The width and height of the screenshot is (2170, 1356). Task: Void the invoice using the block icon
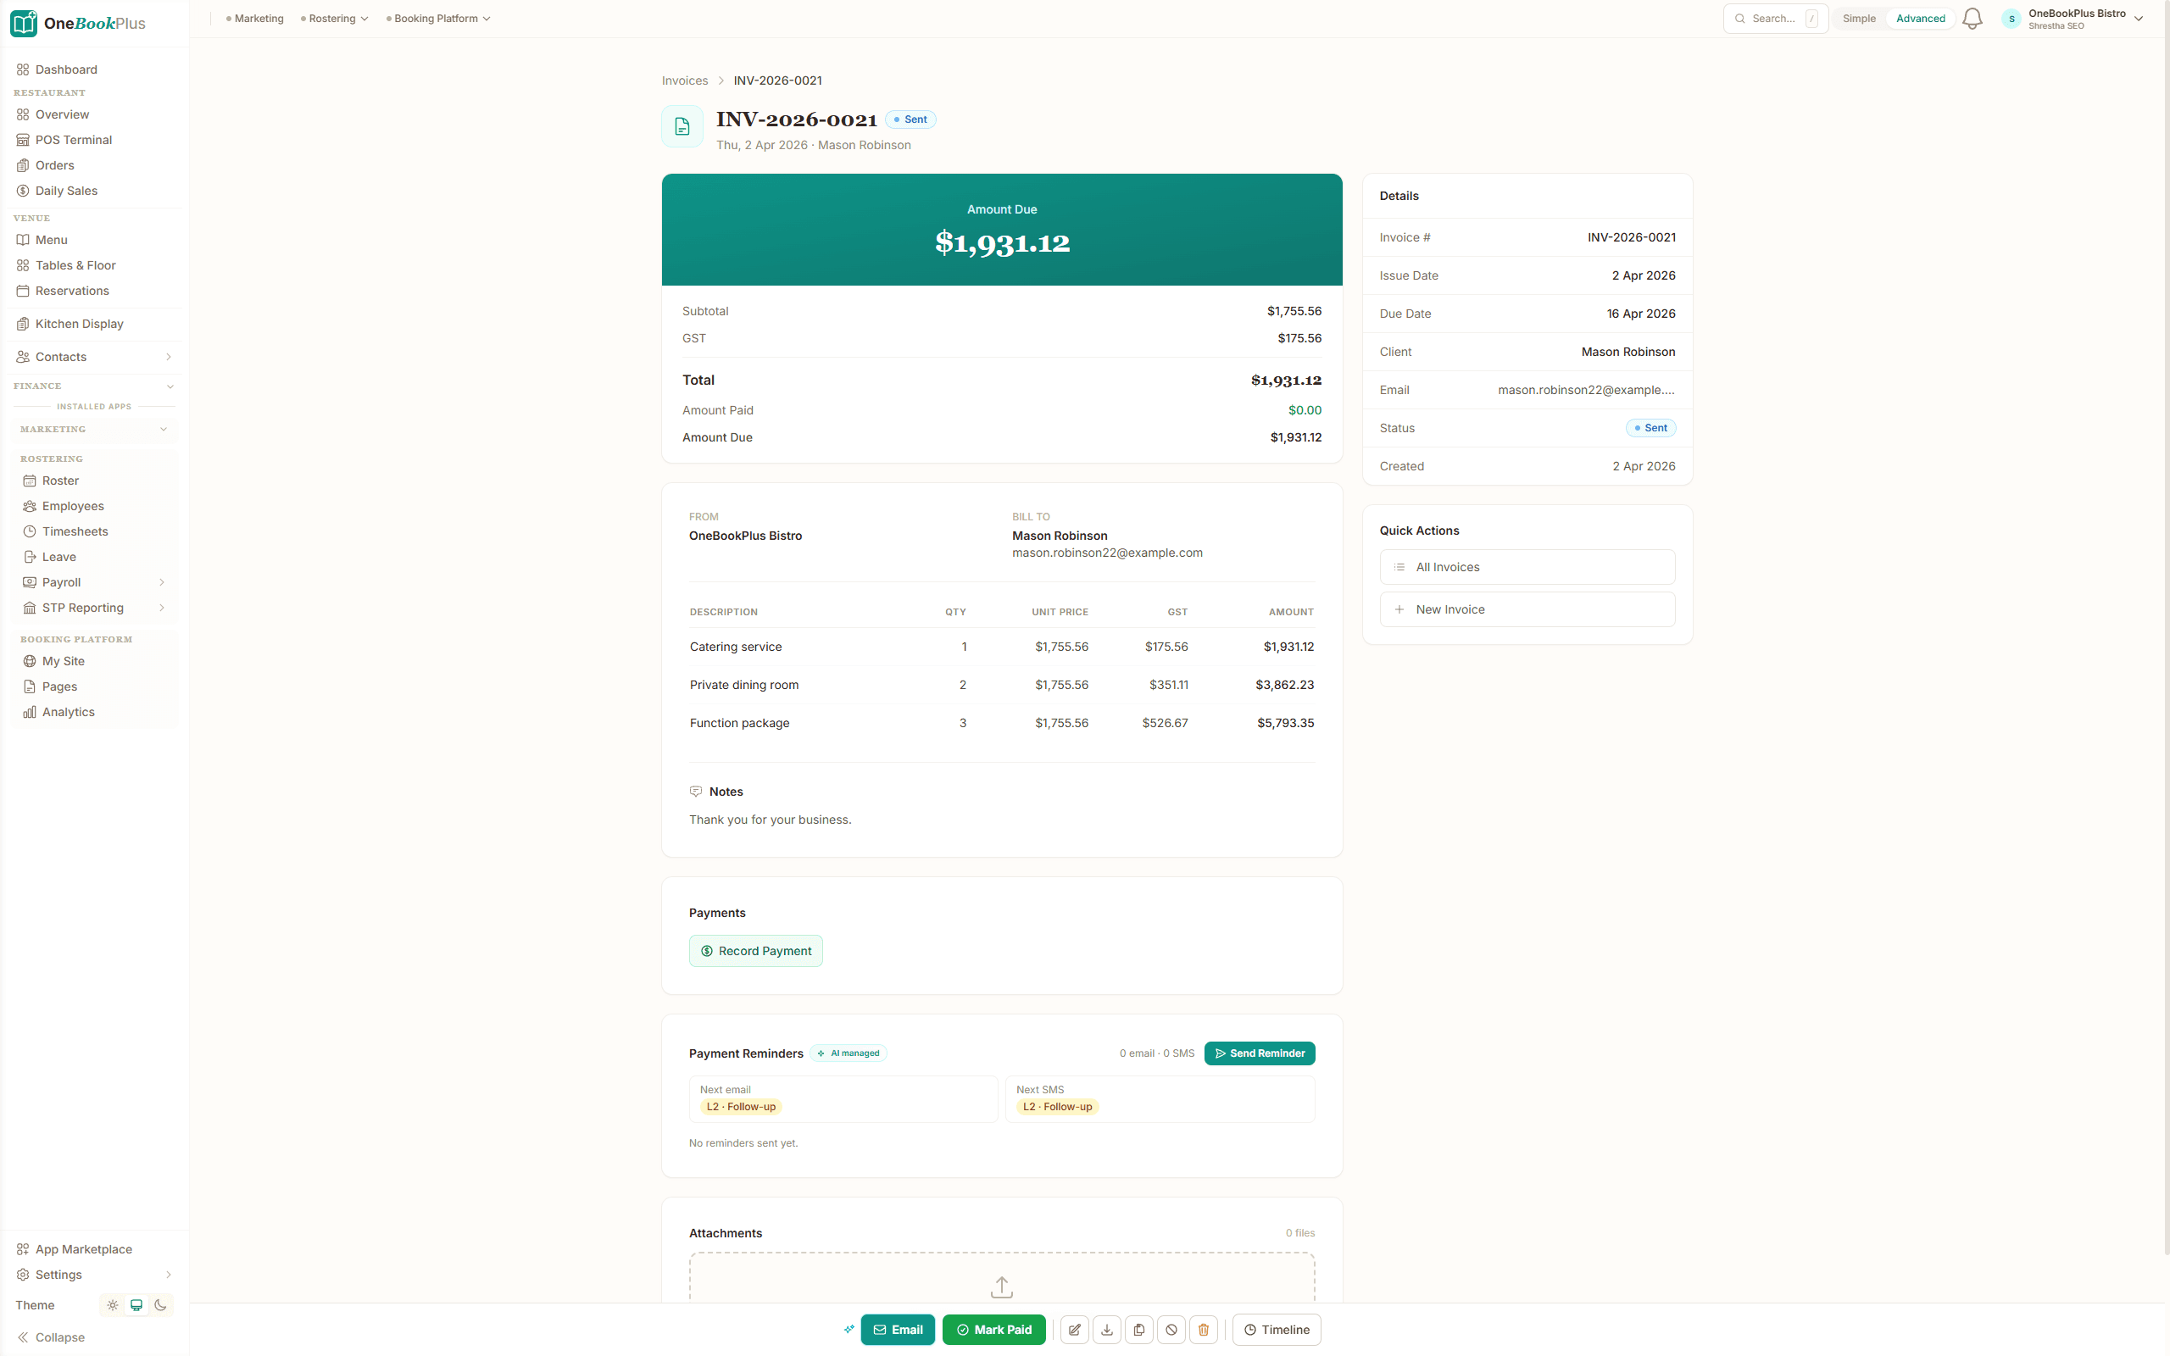pyautogui.click(x=1171, y=1330)
